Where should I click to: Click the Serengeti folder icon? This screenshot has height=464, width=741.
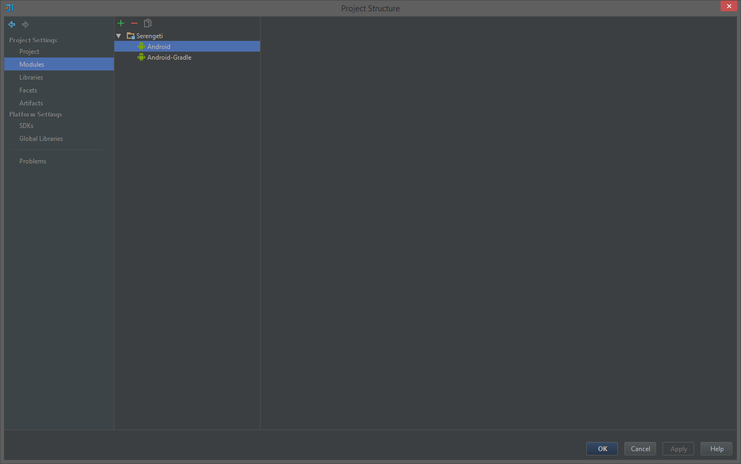pos(131,35)
